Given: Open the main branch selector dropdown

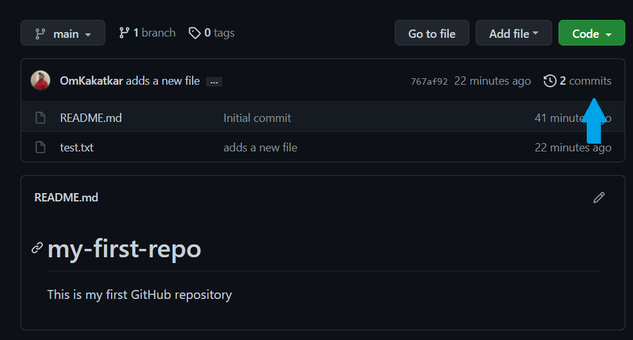Looking at the screenshot, I should (x=62, y=33).
